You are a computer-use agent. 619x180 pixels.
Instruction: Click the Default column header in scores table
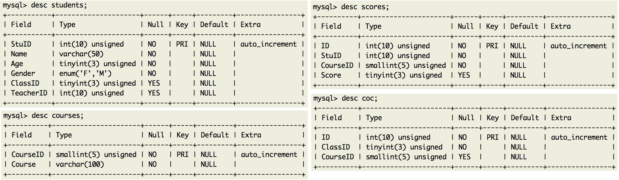(524, 26)
